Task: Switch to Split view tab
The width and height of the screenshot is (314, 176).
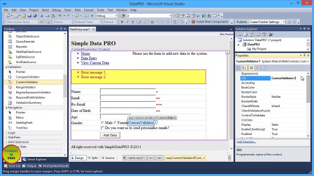Action: 93,158
